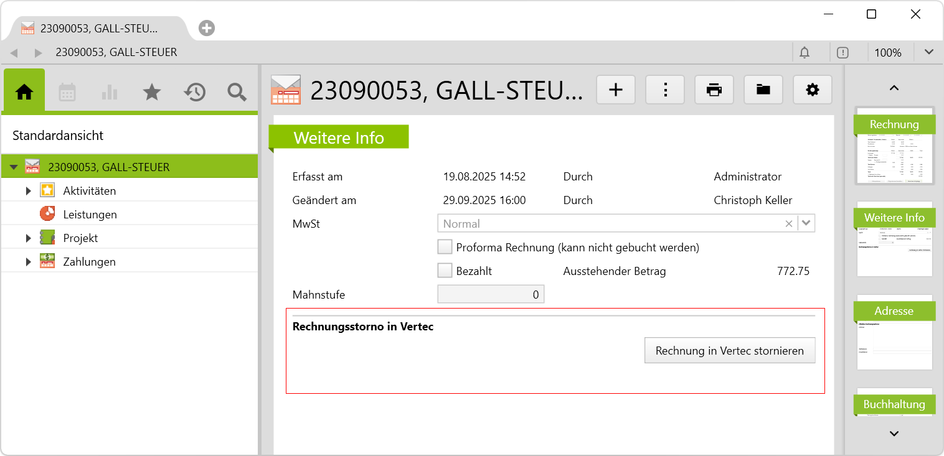Image resolution: width=944 pixels, height=456 pixels.
Task: Click Rechnung in Vertec stornieren button
Action: [x=729, y=350]
